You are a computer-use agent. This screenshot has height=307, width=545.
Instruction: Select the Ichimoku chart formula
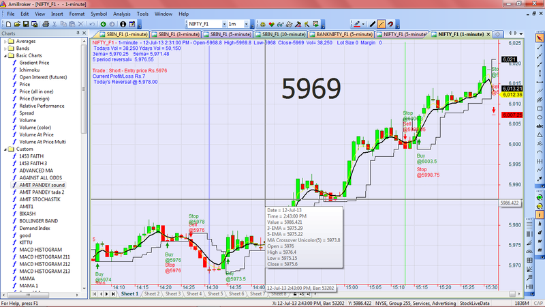click(x=29, y=70)
